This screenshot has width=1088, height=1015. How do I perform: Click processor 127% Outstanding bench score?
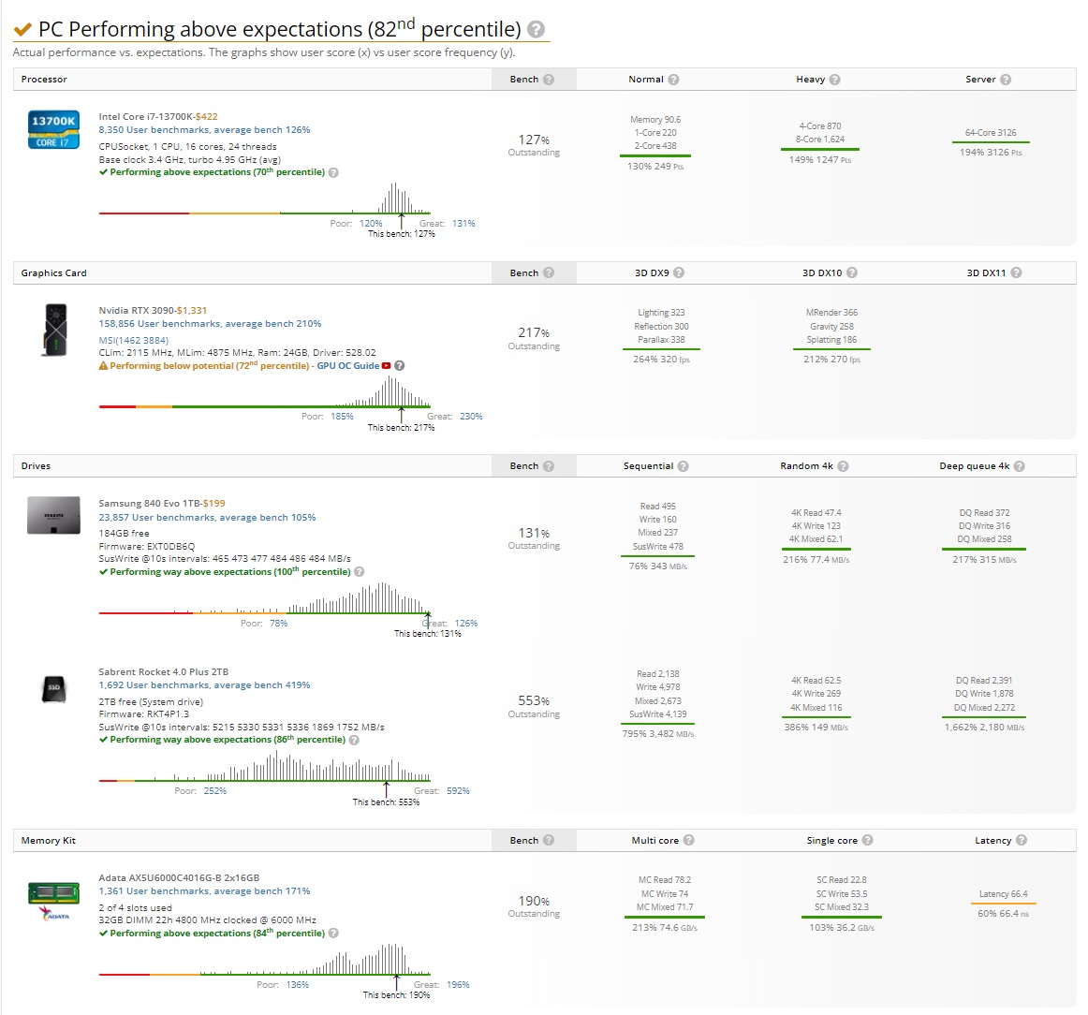534,145
